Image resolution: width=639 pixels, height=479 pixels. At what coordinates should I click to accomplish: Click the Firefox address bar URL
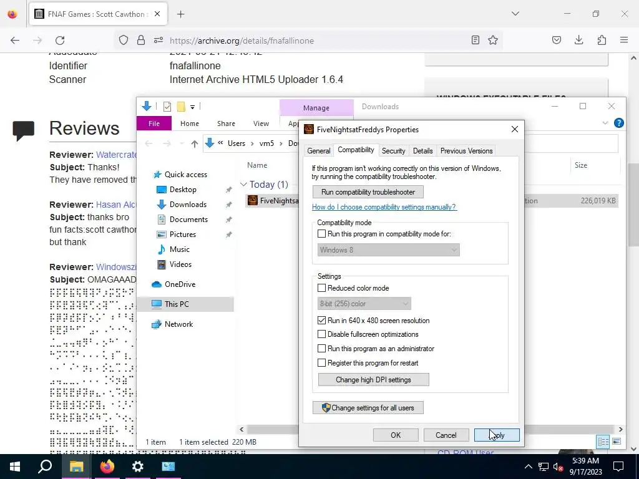[241, 41]
